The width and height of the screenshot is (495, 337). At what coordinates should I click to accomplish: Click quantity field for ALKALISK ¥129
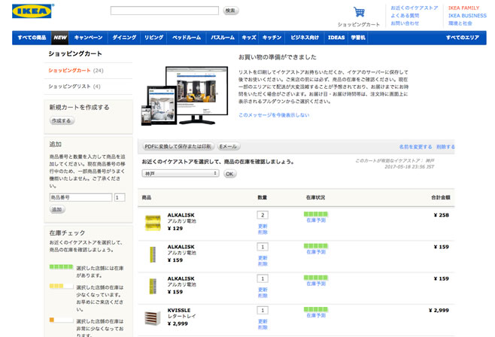coord(263,215)
